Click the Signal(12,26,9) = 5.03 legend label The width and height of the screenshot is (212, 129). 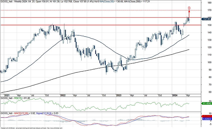pyautogui.click(x=47, y=113)
